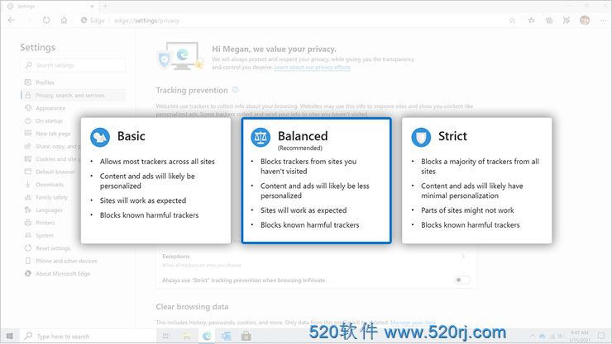612x344 pixels.
Task: Click the Reset settings icon
Action: [28, 247]
